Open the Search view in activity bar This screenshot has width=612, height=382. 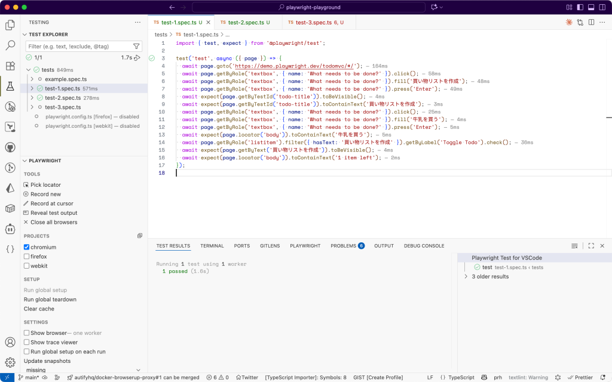pyautogui.click(x=10, y=45)
